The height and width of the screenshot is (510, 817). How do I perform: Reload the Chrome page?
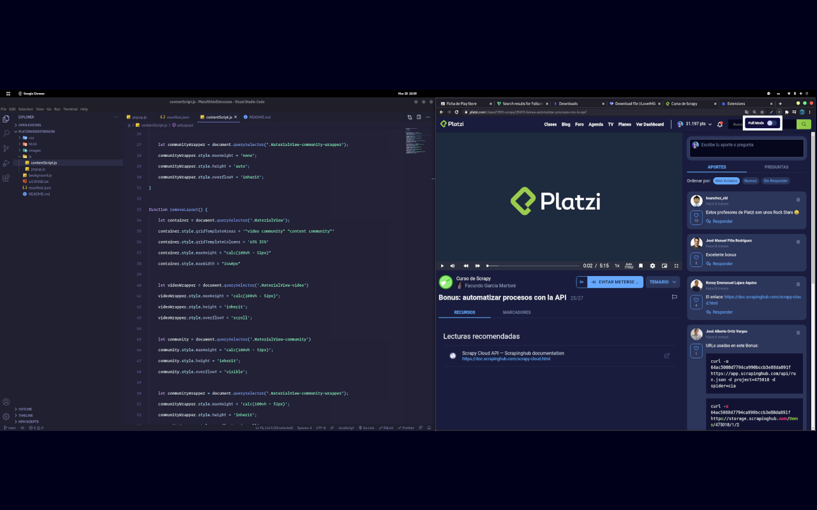pyautogui.click(x=457, y=112)
